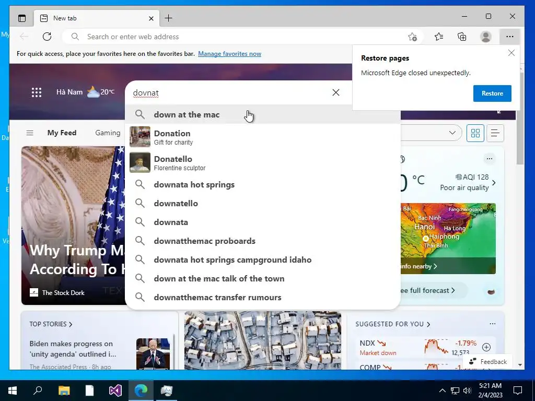Expand the feed settings dropdown chevron
This screenshot has height=401, width=535.
pos(452,133)
